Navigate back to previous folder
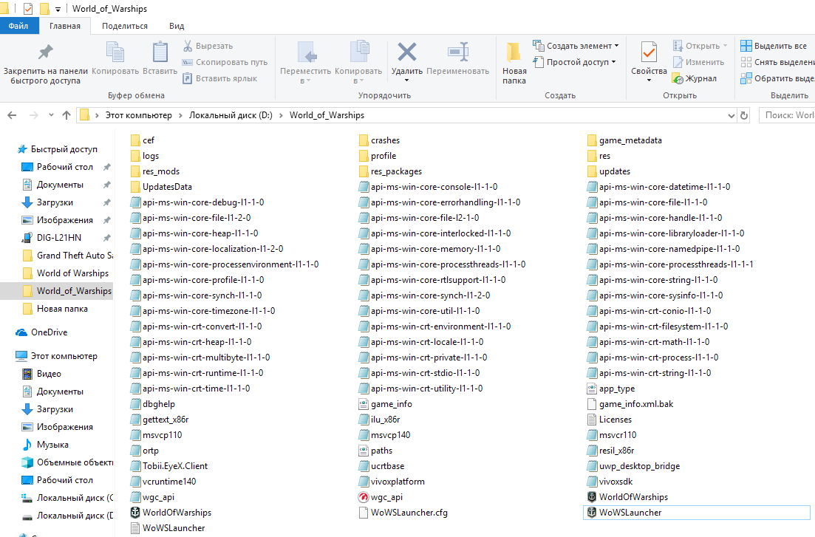This screenshot has height=537, width=815. coord(12,115)
